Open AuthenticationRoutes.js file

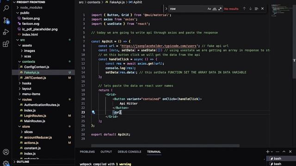coord(42,105)
